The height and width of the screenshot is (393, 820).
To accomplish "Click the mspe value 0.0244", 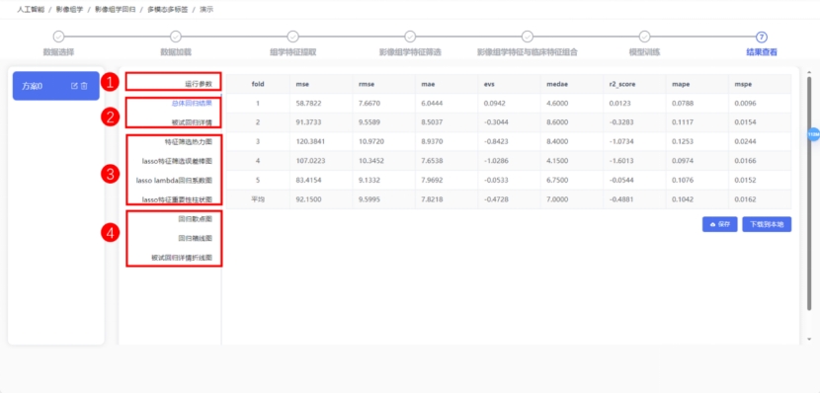I will (x=745, y=141).
